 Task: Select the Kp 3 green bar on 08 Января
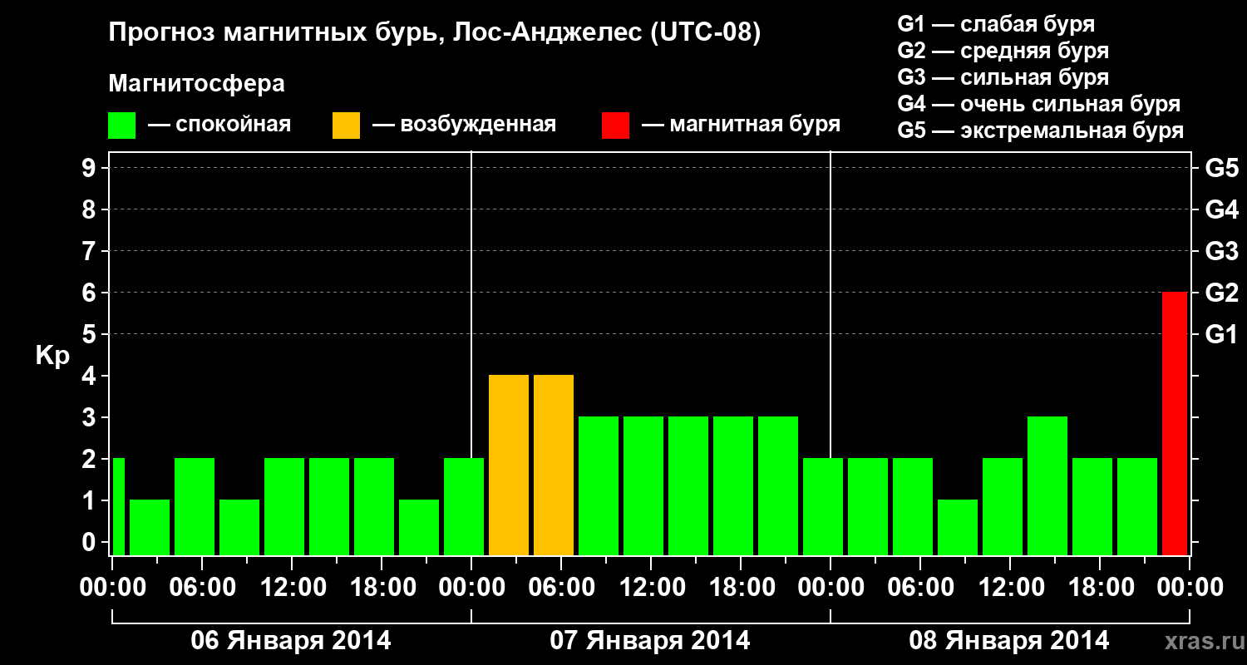click(x=1047, y=485)
